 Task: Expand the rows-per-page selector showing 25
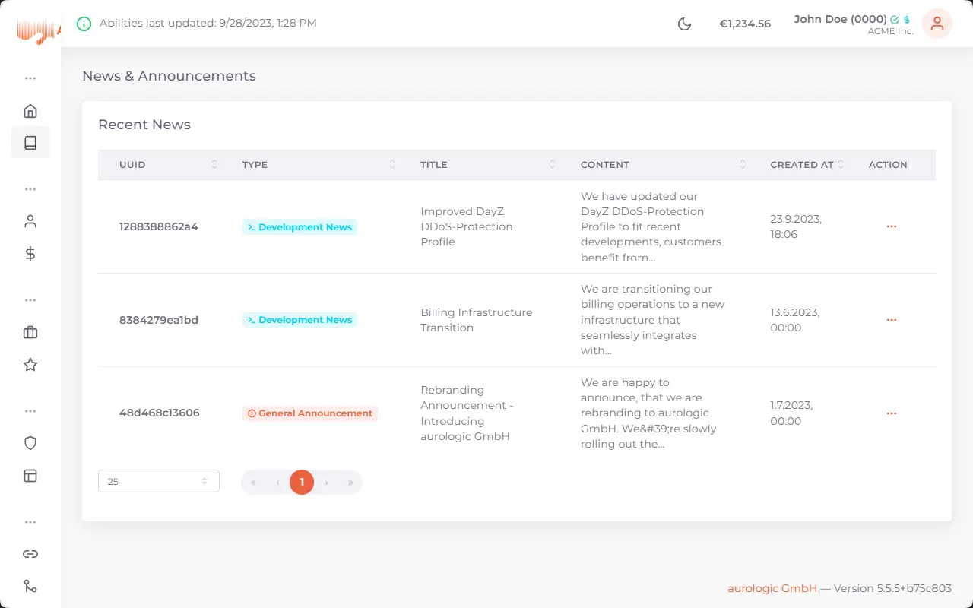(x=159, y=481)
